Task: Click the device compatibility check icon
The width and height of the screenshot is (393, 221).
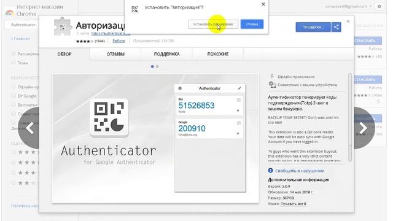Action: click(272, 85)
